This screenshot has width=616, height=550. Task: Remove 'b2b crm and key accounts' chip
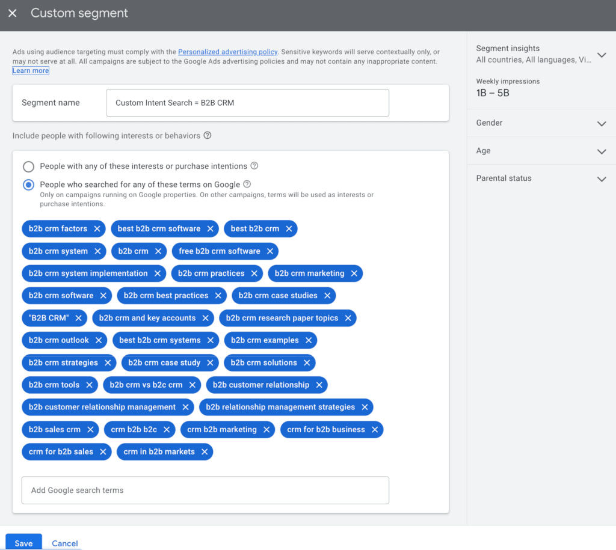click(x=205, y=318)
